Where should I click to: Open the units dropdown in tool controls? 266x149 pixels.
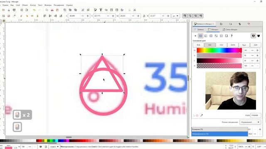tap(175, 16)
